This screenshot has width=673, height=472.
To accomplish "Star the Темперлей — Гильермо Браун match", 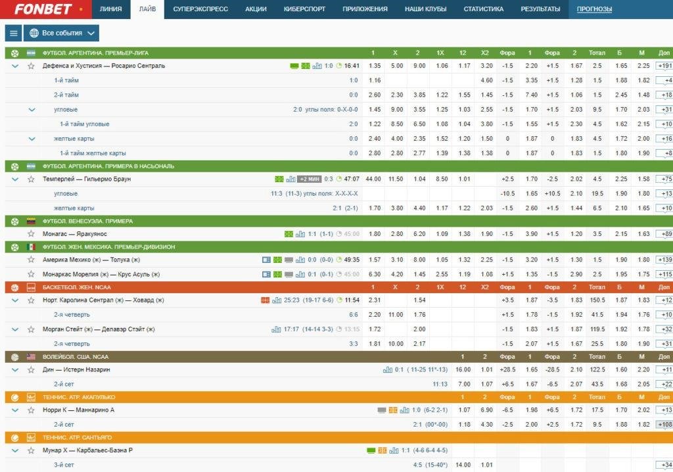I will tap(31, 179).
